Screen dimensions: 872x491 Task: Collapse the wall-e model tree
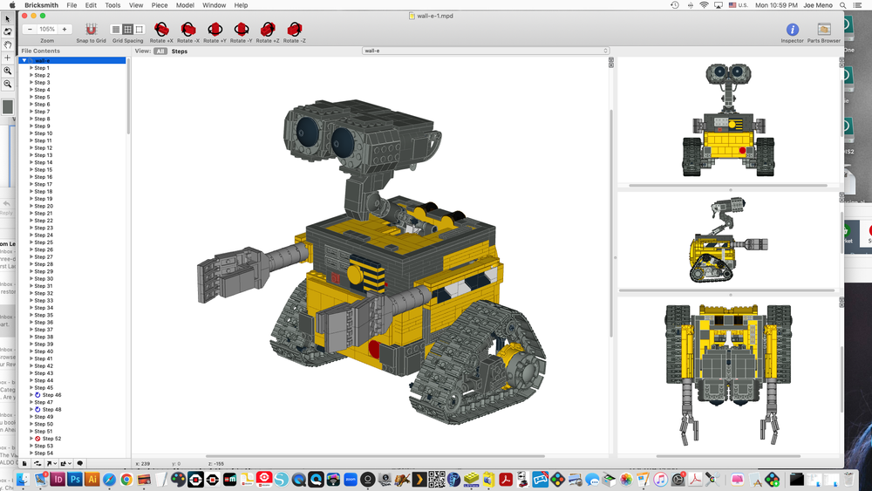click(24, 60)
